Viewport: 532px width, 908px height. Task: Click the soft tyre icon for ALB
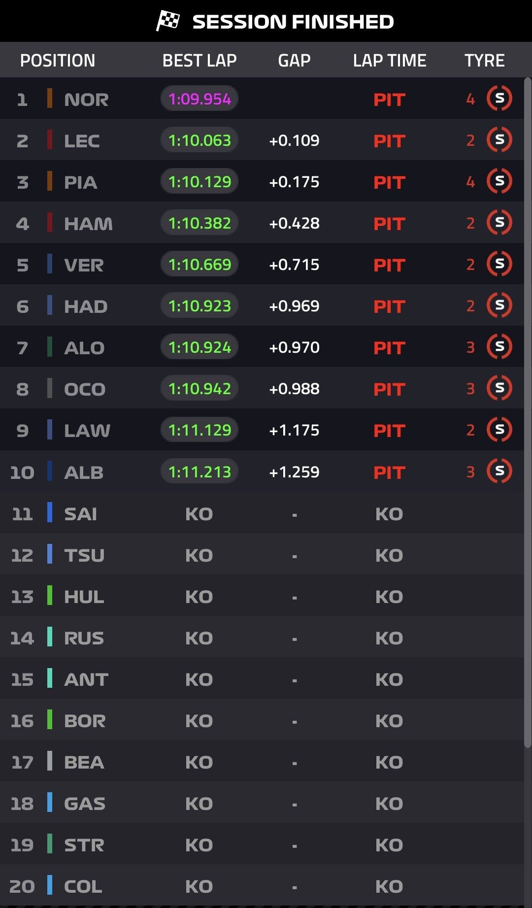pyautogui.click(x=499, y=471)
